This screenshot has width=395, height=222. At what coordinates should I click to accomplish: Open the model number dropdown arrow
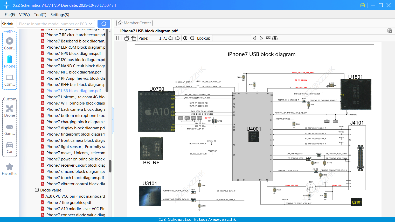(x=91, y=24)
